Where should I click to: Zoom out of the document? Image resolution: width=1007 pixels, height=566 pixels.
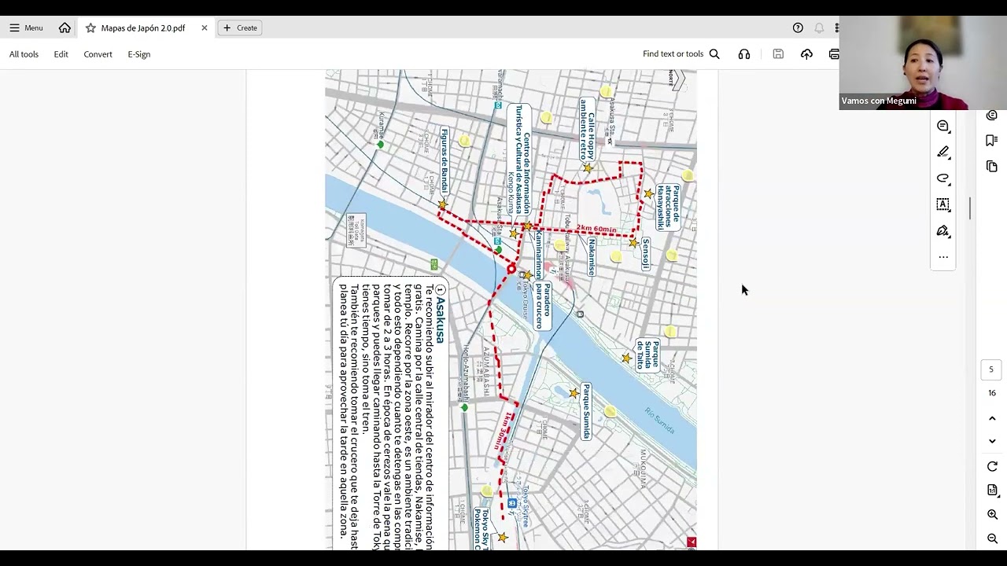pyautogui.click(x=992, y=538)
